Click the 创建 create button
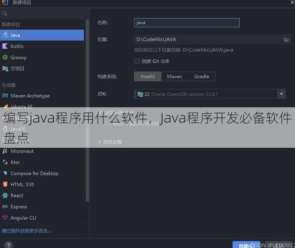The height and width of the screenshot is (248, 295). point(246,245)
